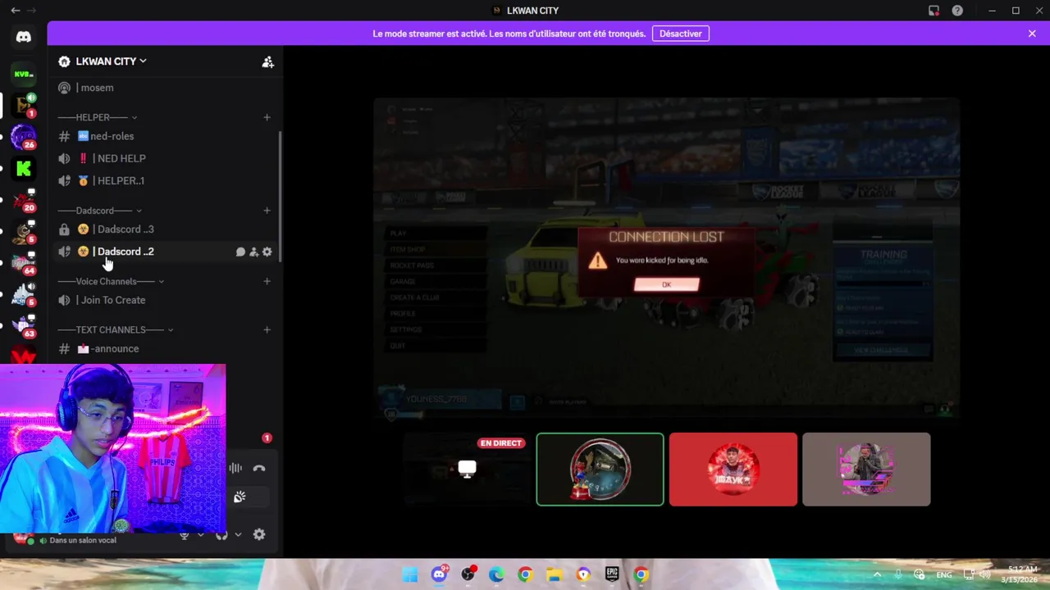
Task: Open noise suppression waveform icon
Action: [x=235, y=468]
